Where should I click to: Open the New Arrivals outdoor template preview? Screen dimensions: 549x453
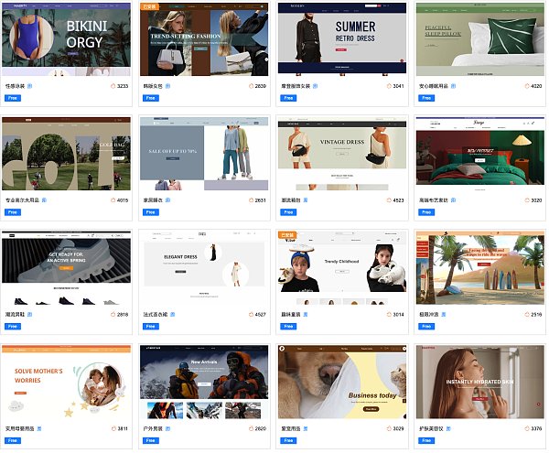click(204, 383)
